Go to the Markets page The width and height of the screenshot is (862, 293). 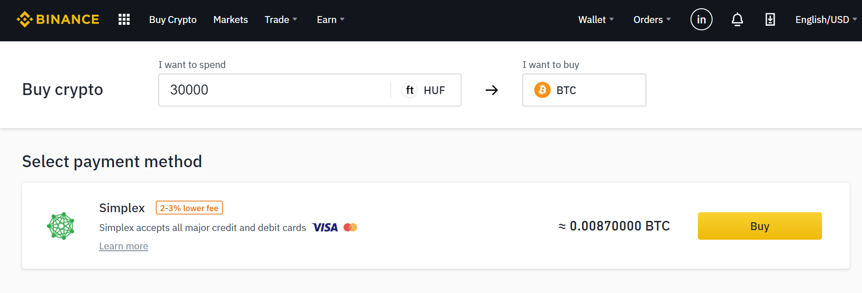coord(231,20)
